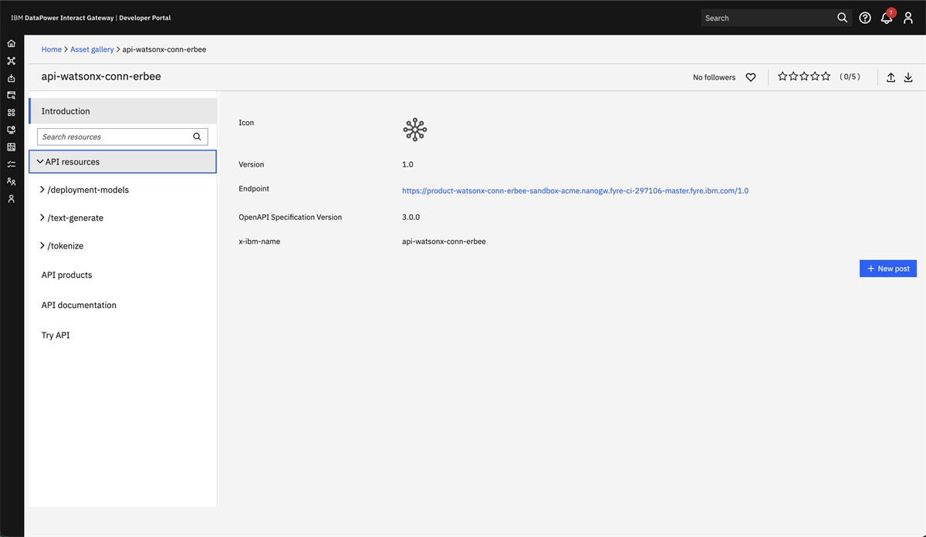Click the calendar-style icon in left rail
The image size is (926, 537).
pyautogui.click(x=11, y=147)
